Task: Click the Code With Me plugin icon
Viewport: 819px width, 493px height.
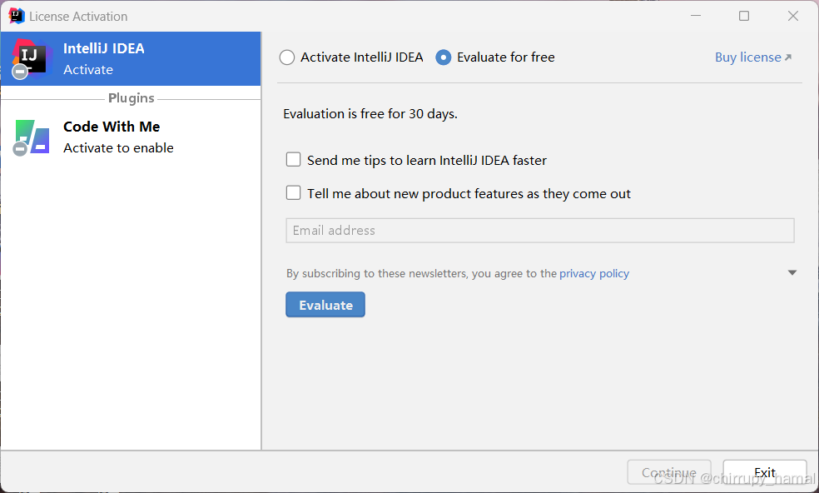Action: coord(32,137)
